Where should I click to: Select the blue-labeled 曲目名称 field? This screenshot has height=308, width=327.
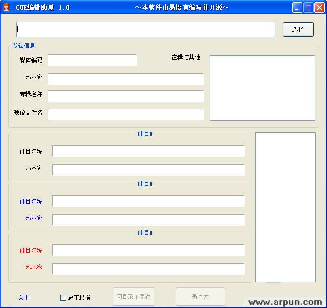[148, 201]
